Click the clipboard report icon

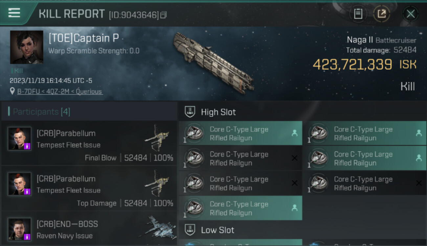(x=358, y=14)
